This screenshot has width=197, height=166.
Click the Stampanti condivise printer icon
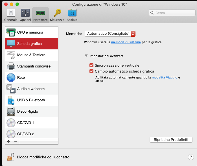coord(11,66)
